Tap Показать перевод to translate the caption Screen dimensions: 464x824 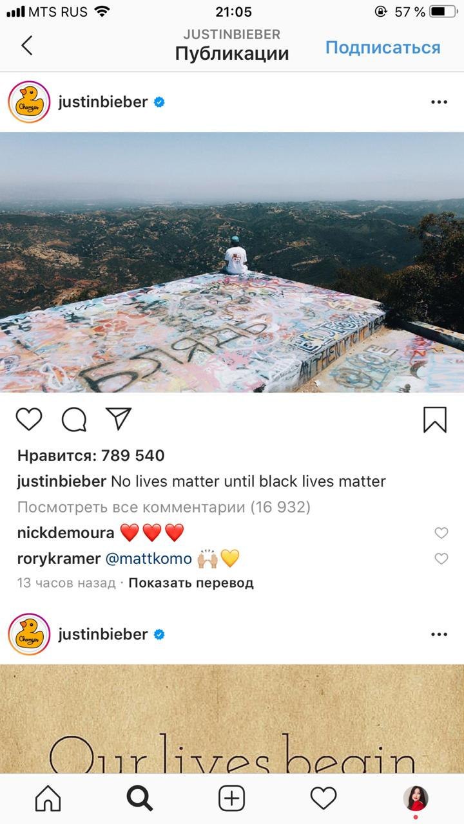191,583
